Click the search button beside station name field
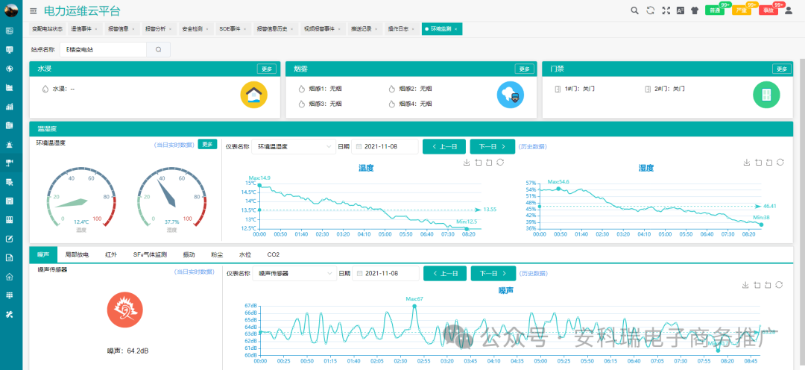 [158, 49]
